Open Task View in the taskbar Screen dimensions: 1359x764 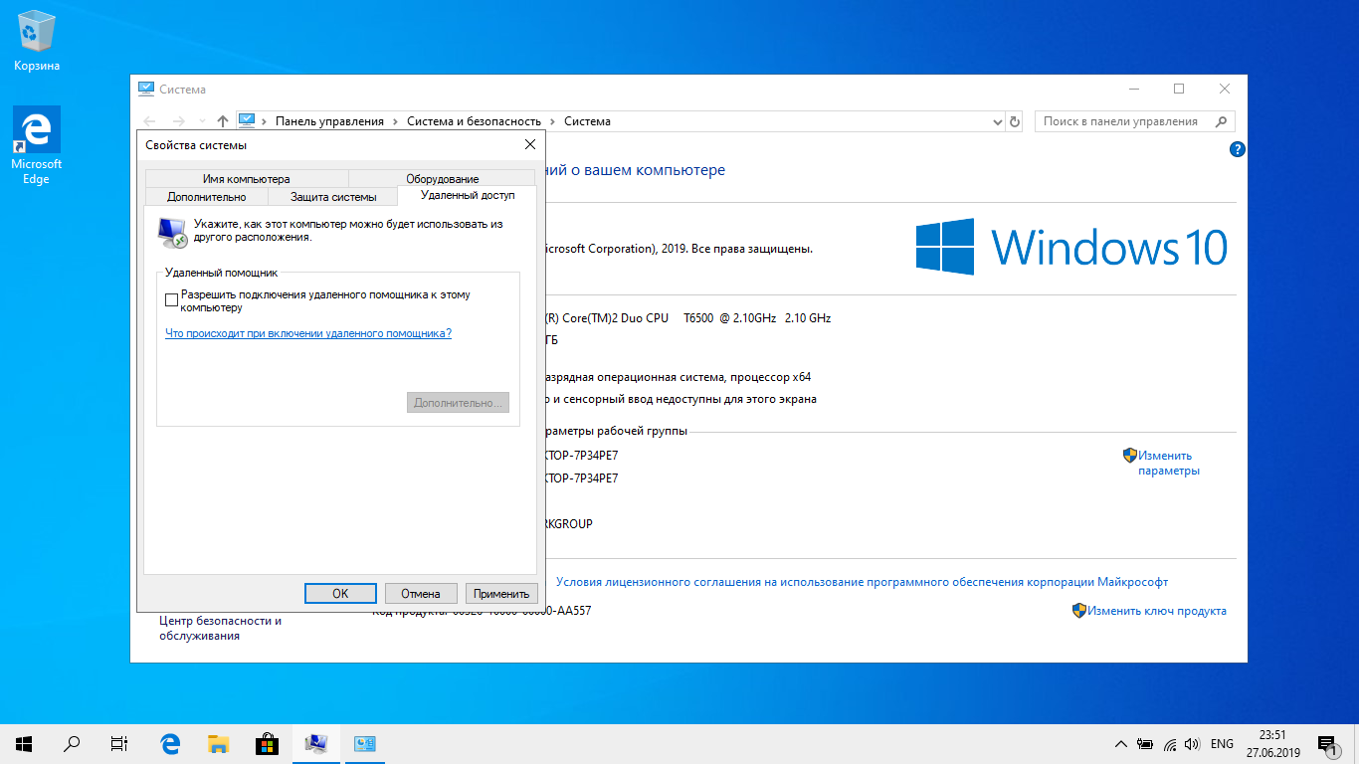119,743
